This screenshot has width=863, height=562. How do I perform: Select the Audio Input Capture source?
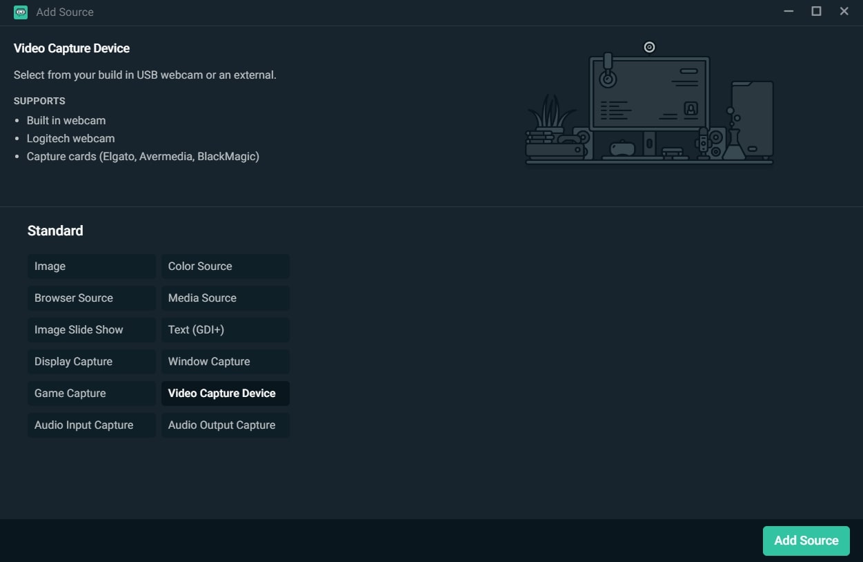point(91,425)
